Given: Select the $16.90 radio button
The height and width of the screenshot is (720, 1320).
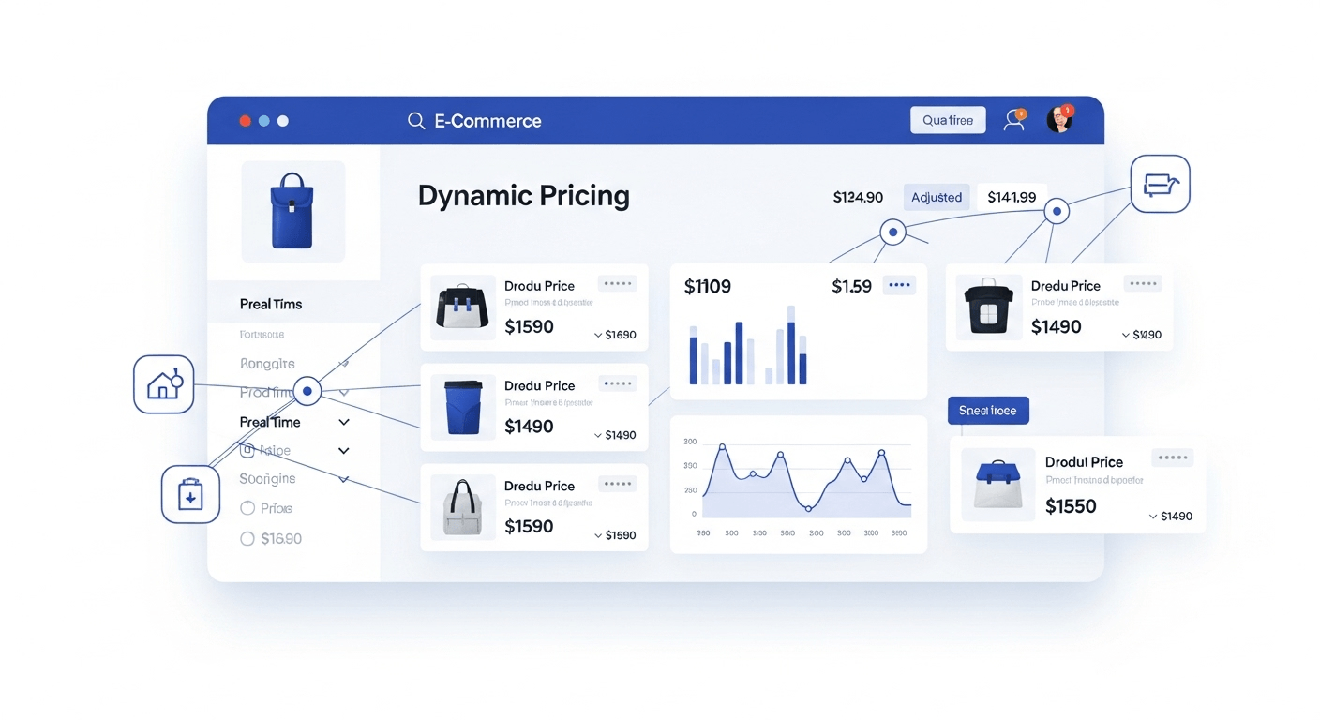Looking at the screenshot, I should (x=247, y=538).
